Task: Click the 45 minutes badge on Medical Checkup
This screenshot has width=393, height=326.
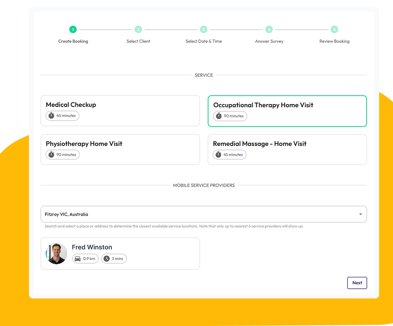Action: pyautogui.click(x=62, y=115)
